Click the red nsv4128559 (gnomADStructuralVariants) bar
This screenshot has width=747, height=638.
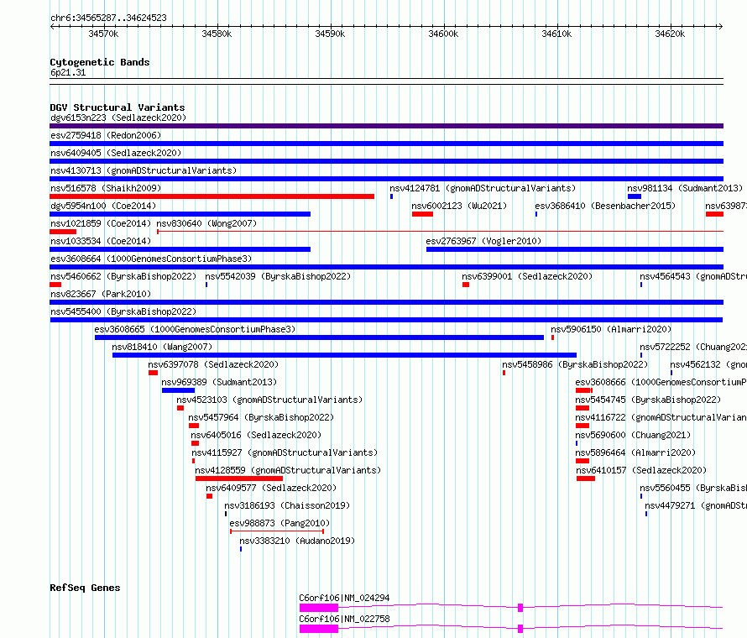[x=239, y=478]
